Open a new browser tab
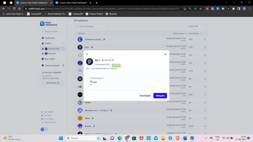The height and width of the screenshot is (142, 253). pyautogui.click(x=97, y=3)
